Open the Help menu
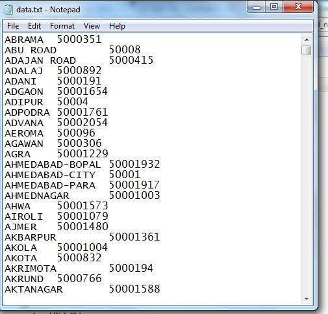 point(117,26)
